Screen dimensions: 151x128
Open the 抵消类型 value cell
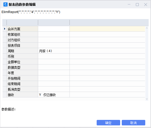point(54,89)
